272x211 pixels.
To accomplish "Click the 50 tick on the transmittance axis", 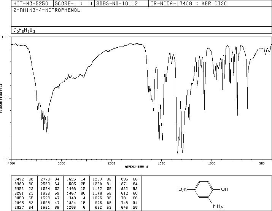I will (6, 98).
